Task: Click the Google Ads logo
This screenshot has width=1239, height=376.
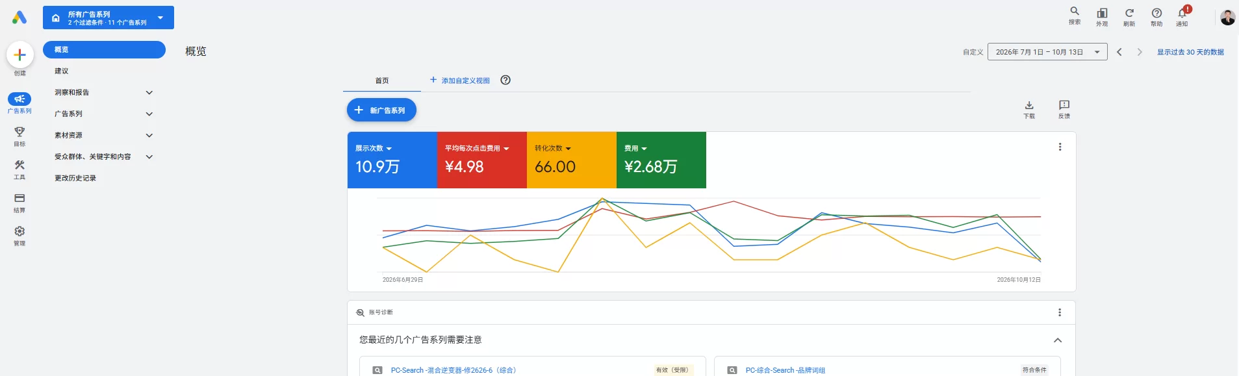Action: [19, 18]
